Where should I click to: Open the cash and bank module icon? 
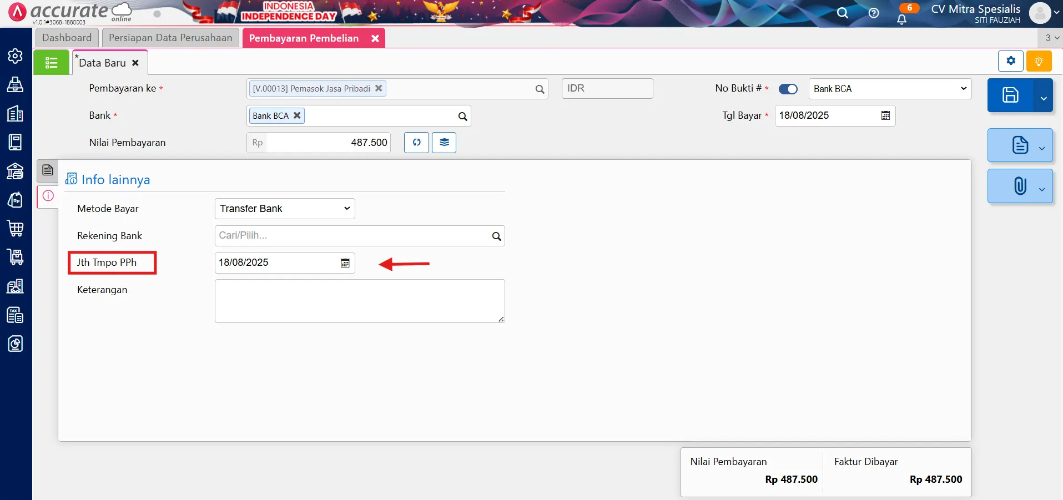tap(16, 171)
